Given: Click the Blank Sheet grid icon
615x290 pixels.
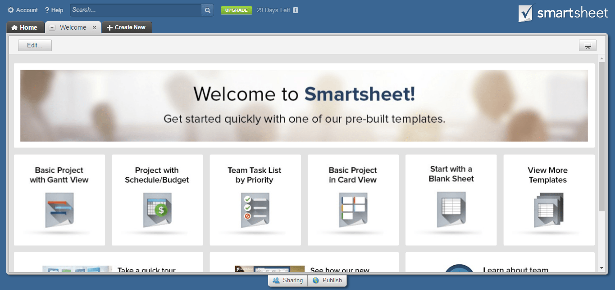Looking at the screenshot, I should click(451, 209).
